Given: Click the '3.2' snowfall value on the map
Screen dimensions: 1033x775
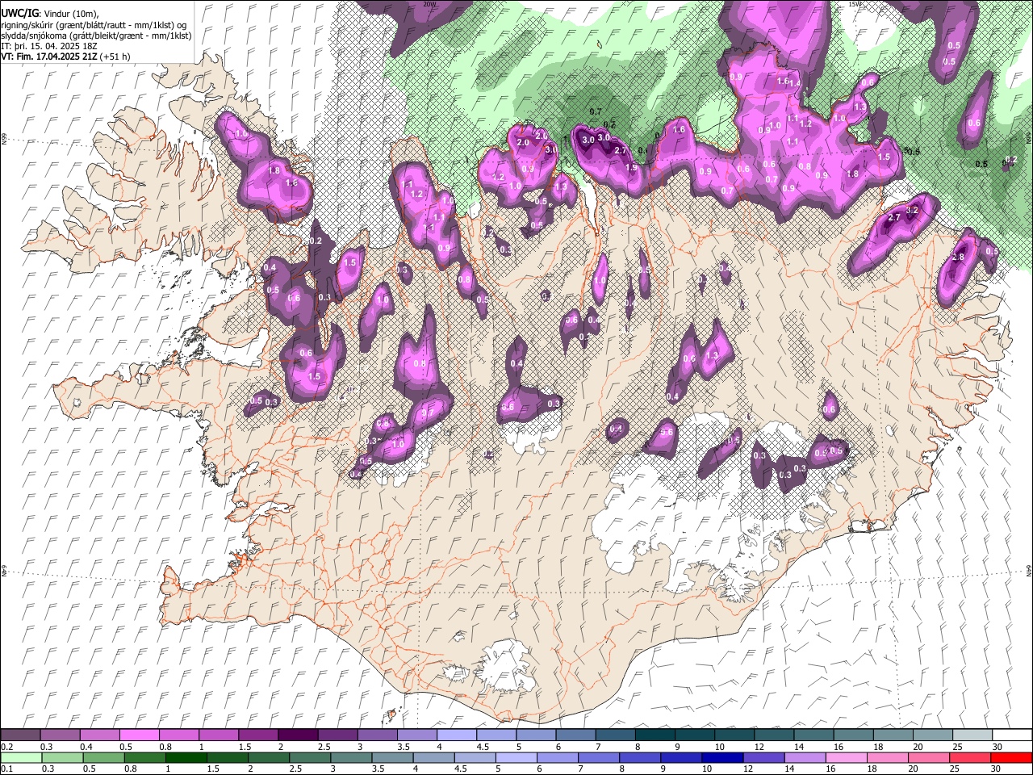Looking at the screenshot, I should tap(913, 210).
